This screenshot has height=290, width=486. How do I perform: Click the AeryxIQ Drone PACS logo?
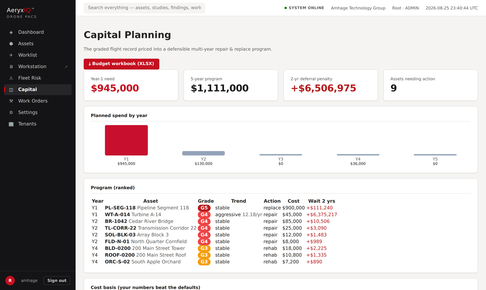(22, 13)
